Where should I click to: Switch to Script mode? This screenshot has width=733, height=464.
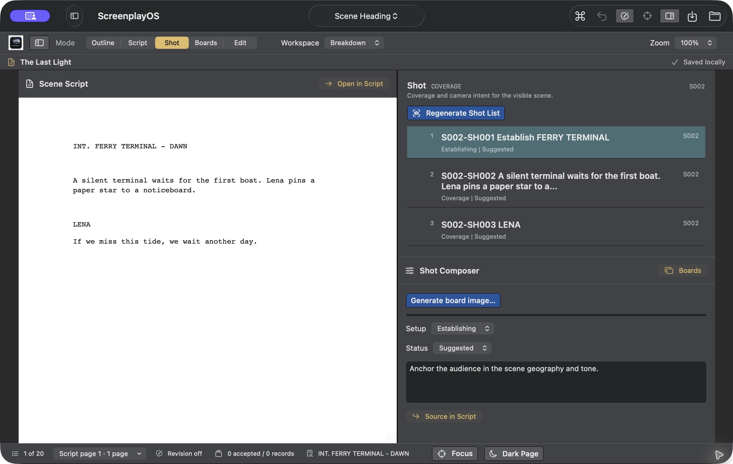[x=137, y=43]
